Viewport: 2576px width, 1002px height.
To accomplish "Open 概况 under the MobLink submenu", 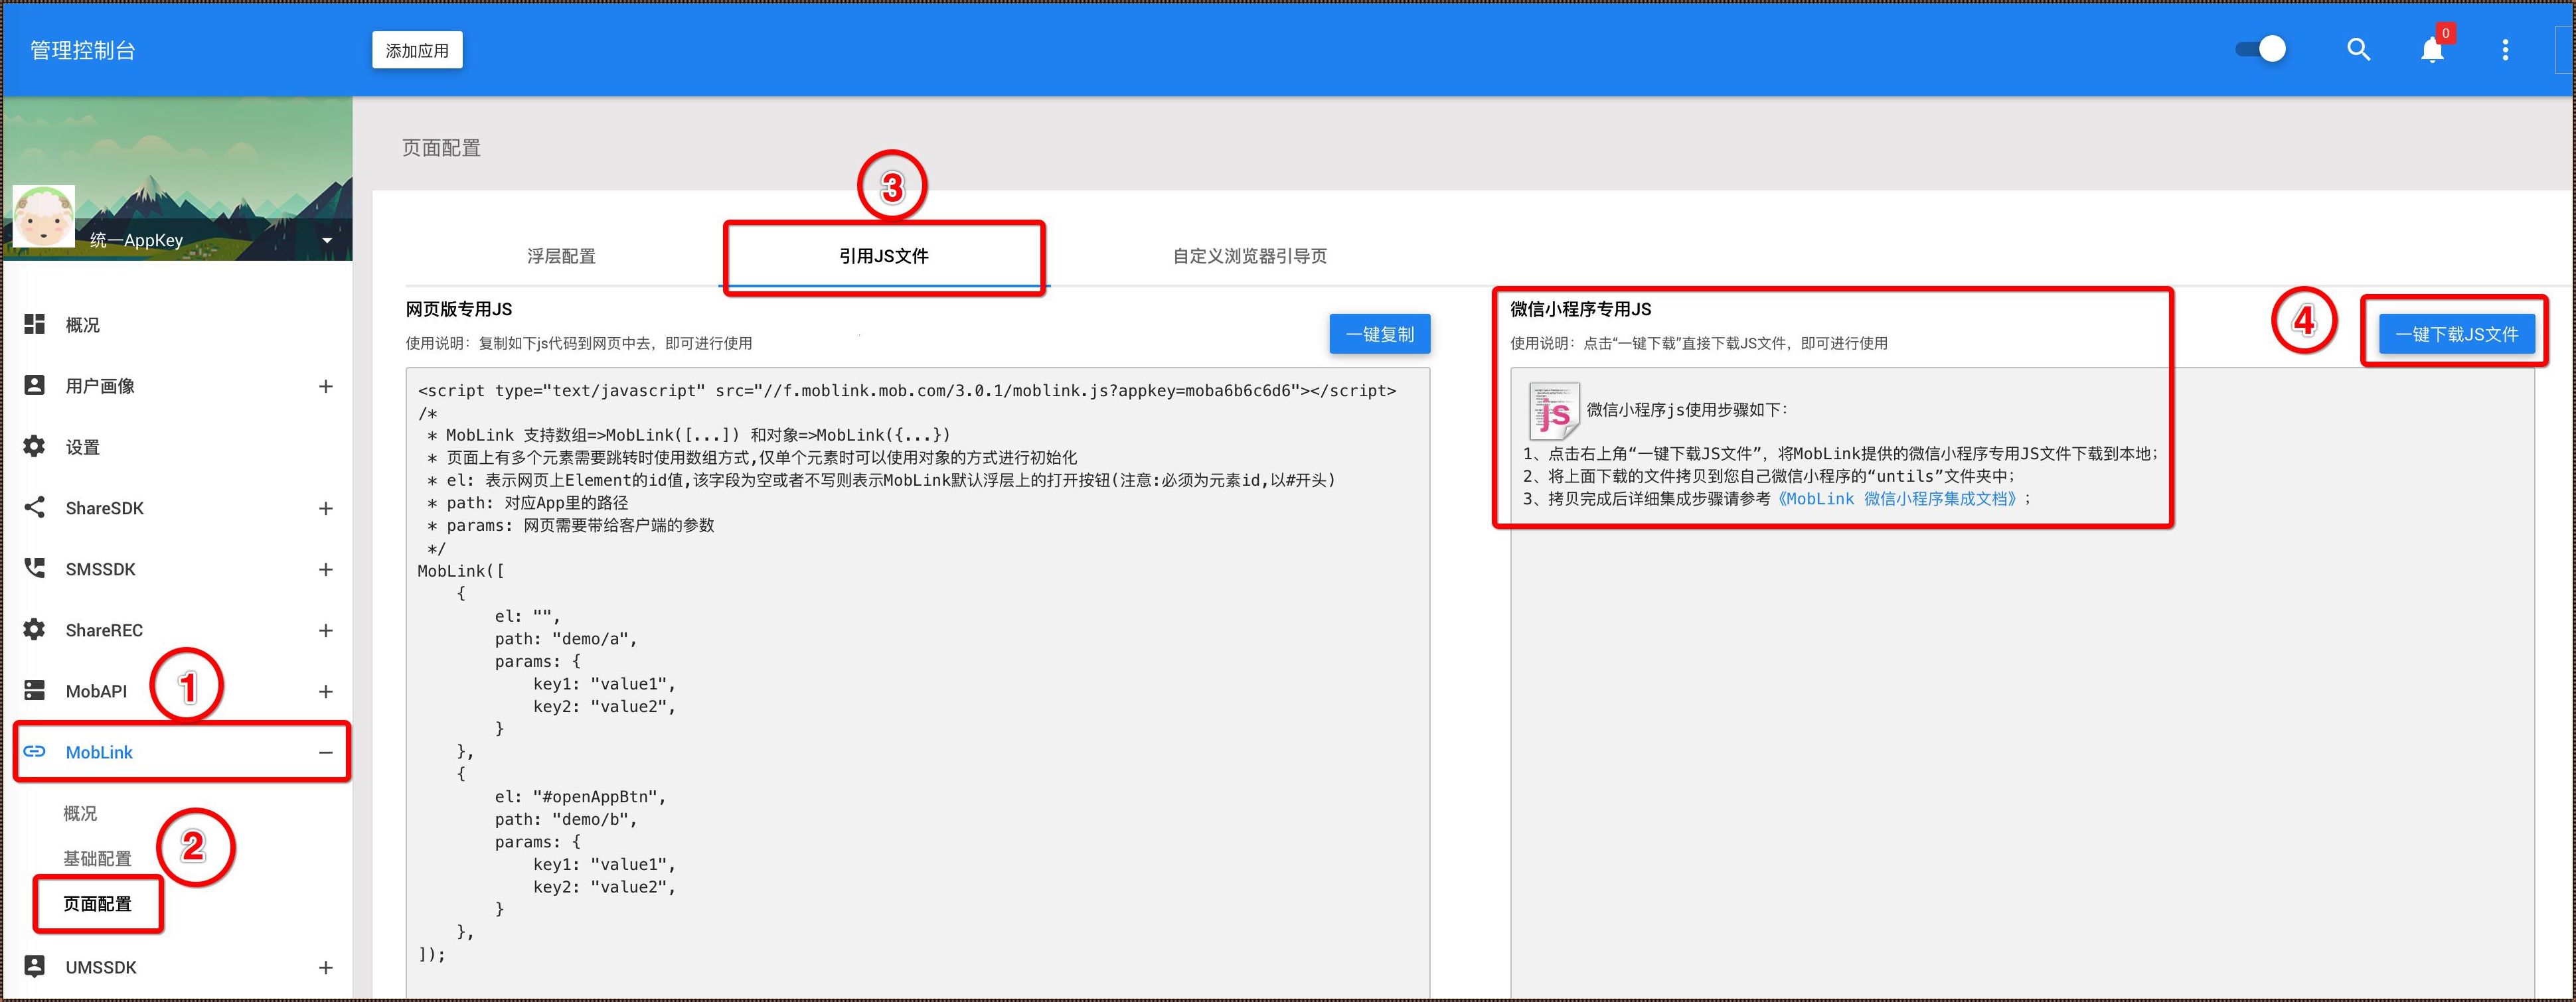I will [x=80, y=813].
